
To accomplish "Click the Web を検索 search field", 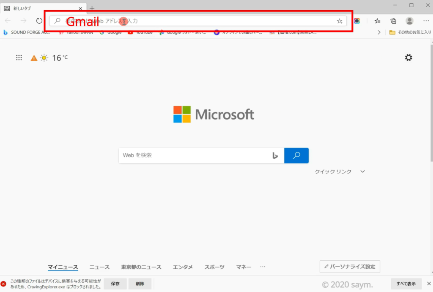I will click(195, 156).
